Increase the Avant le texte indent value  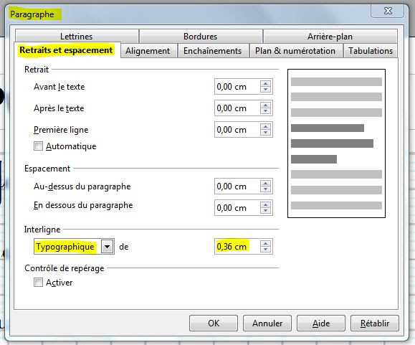(x=265, y=84)
